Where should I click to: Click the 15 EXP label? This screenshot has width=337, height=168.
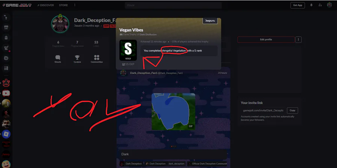(128, 64)
